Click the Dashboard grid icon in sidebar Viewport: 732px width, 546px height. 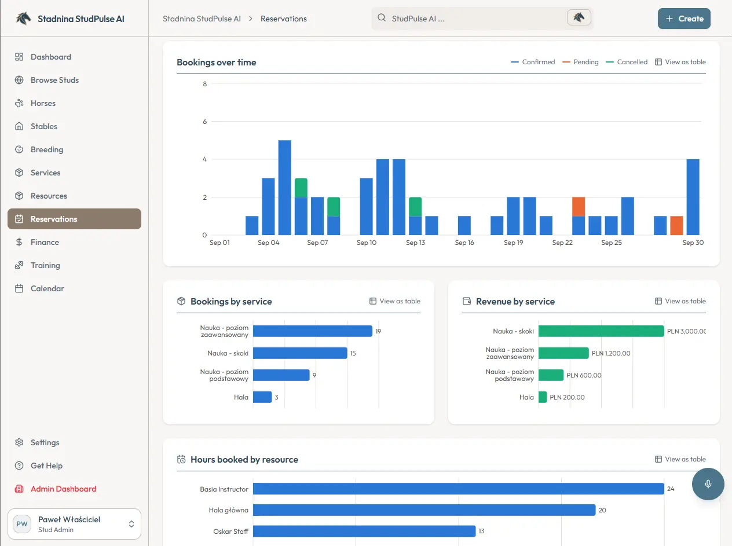(x=19, y=57)
